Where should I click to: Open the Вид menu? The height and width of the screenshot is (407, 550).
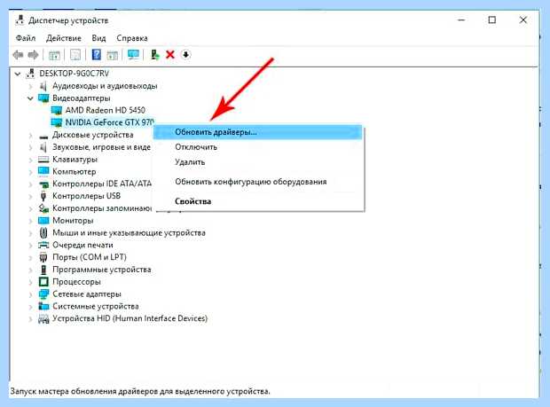point(99,38)
